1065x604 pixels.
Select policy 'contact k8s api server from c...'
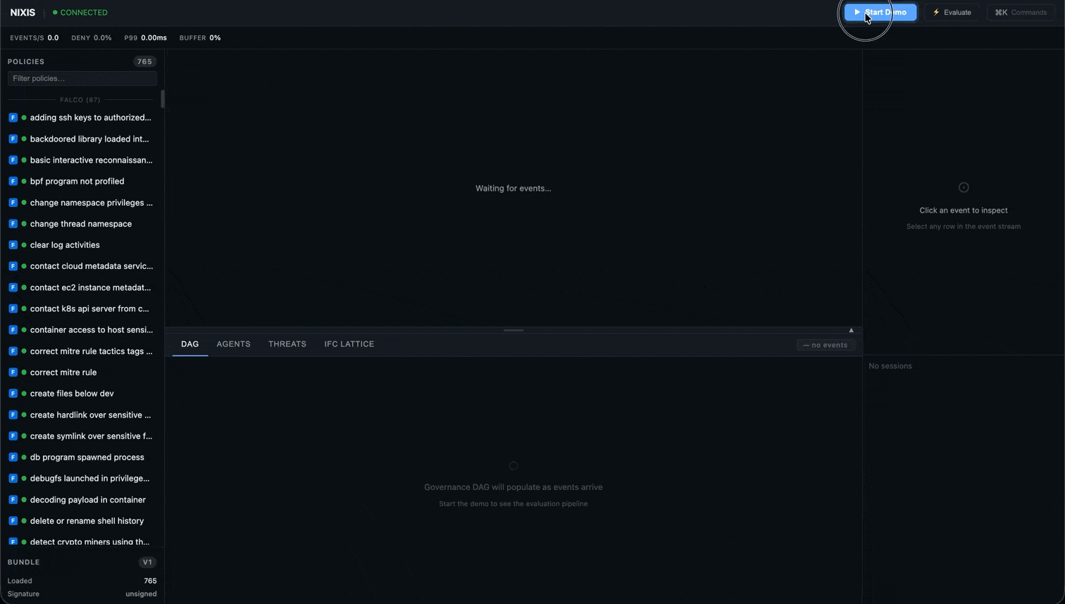tap(82, 308)
